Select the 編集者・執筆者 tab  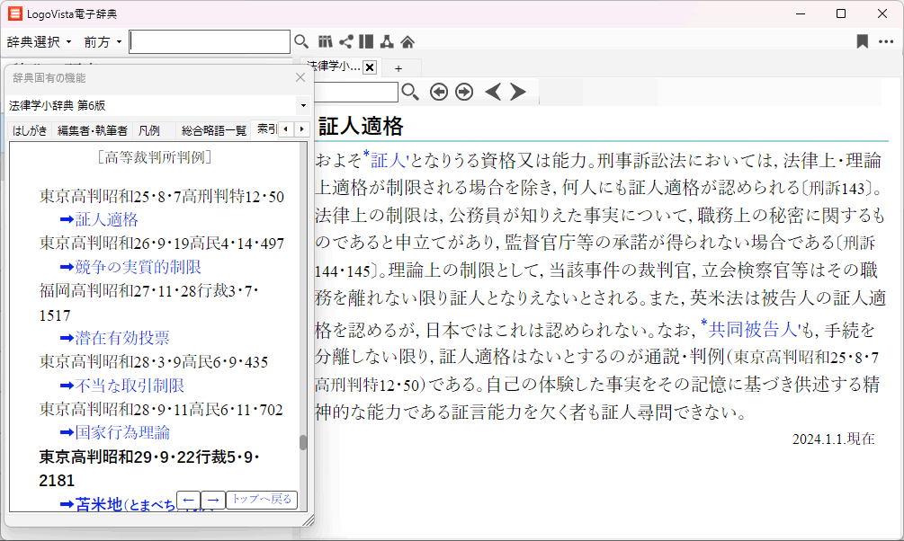click(x=93, y=130)
